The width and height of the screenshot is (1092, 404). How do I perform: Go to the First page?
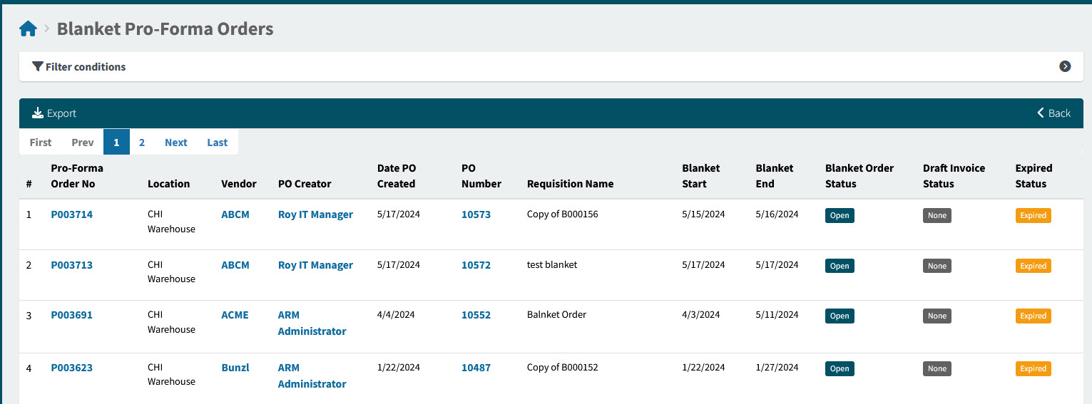(x=41, y=143)
